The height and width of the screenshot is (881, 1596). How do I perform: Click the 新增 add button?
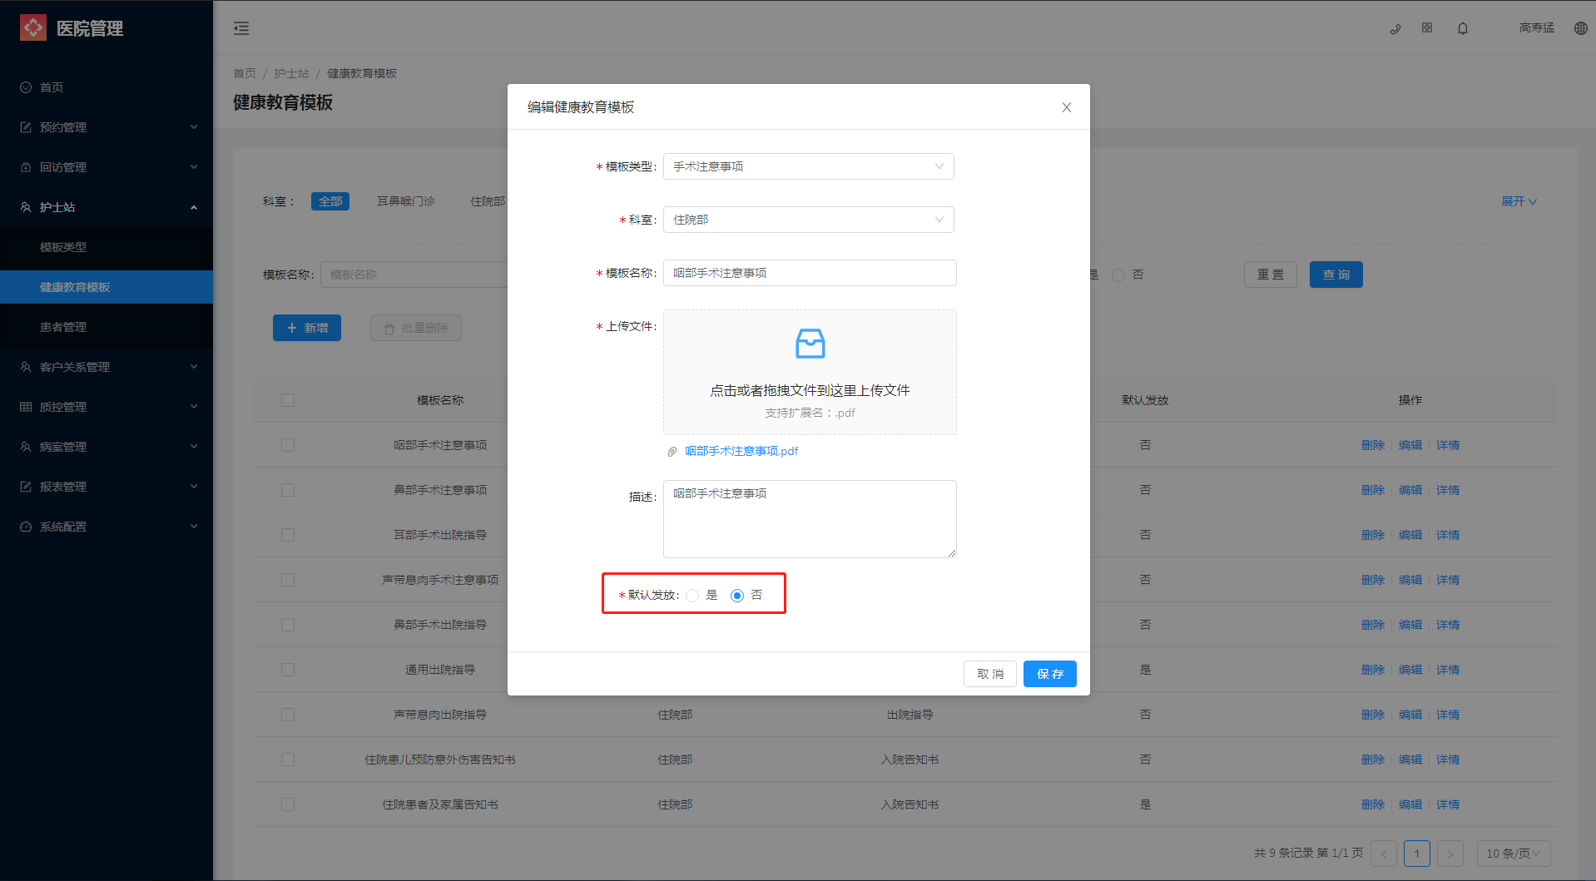[307, 328]
